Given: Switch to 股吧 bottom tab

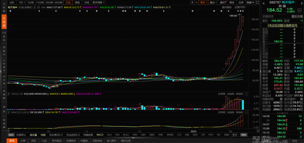Looking at the screenshot, I should pos(12,141).
